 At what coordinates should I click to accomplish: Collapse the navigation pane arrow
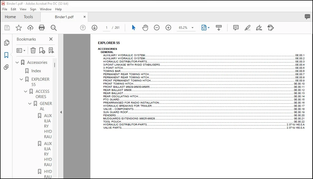[61, 112]
